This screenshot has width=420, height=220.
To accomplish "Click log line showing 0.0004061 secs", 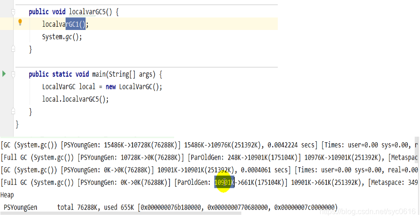I will (209, 170).
